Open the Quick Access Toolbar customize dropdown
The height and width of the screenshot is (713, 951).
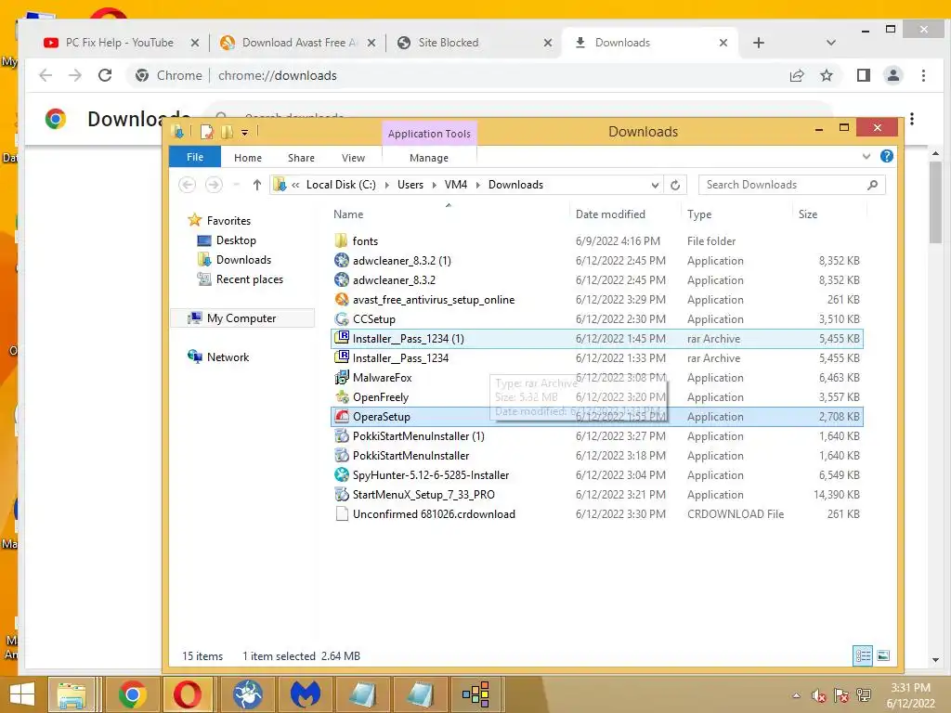tap(244, 132)
